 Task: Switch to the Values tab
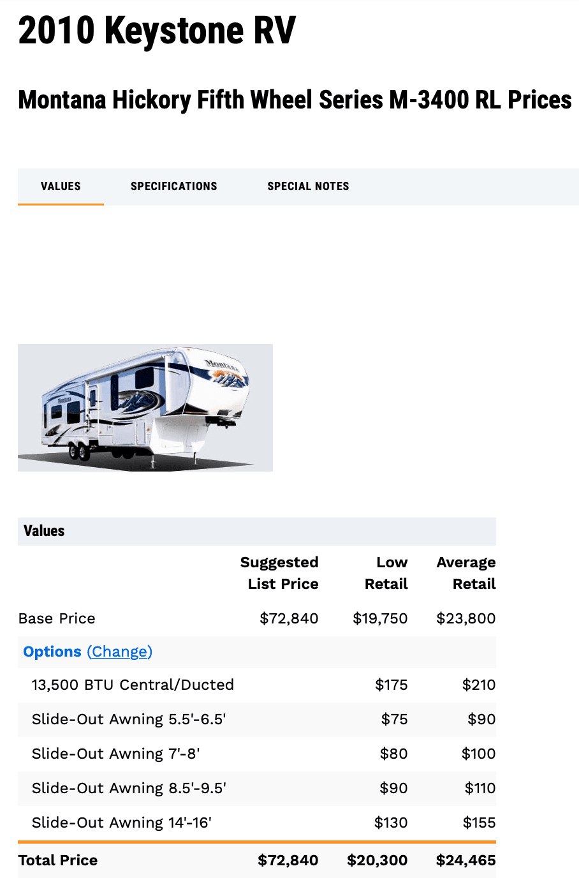tap(61, 186)
